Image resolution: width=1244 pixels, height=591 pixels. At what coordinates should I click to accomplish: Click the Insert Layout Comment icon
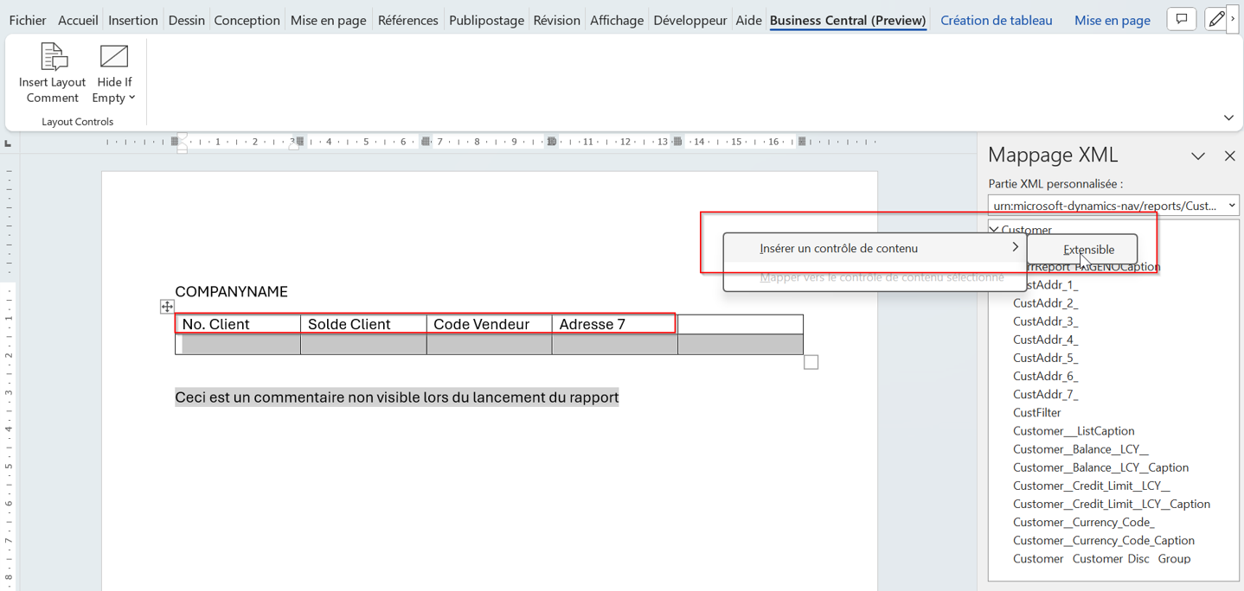(53, 58)
